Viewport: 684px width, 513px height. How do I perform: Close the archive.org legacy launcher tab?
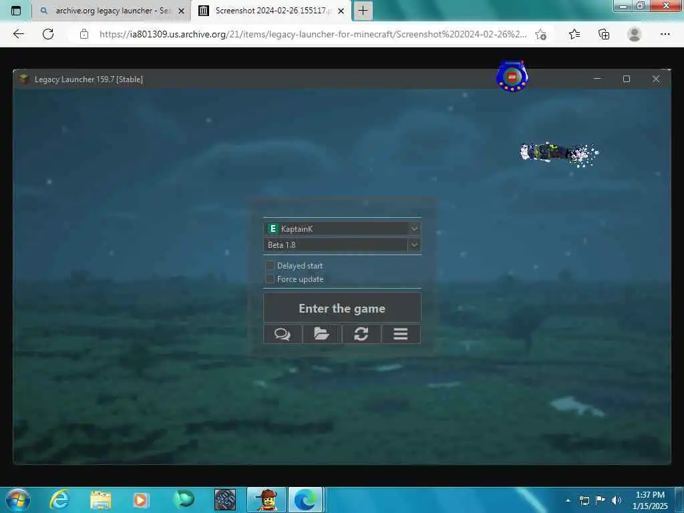(182, 11)
